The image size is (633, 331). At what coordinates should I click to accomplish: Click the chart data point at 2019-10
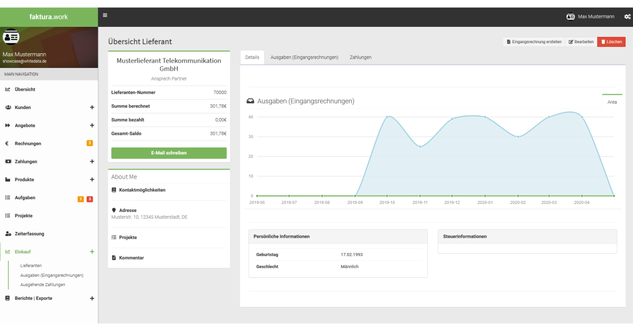(387, 117)
